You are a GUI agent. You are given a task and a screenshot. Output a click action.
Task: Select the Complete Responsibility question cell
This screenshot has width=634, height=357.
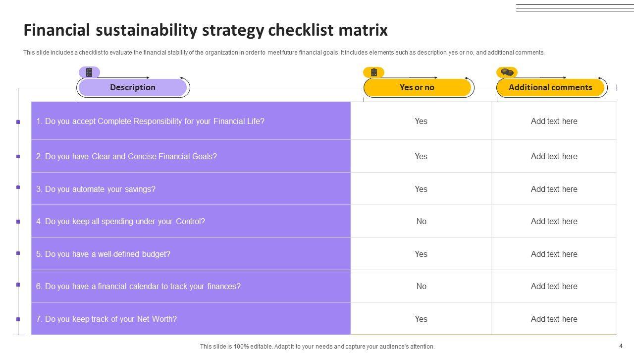pos(191,121)
